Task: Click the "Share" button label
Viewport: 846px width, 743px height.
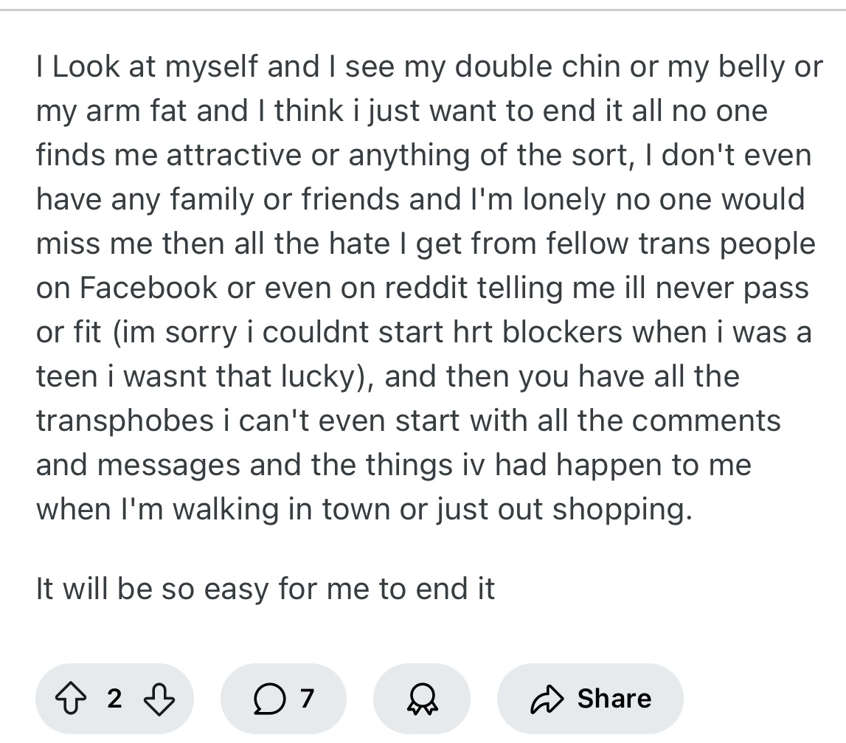Action: [614, 698]
